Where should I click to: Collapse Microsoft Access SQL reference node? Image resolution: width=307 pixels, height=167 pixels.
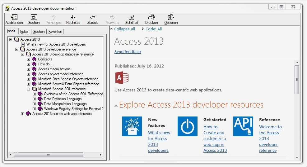pos(28,89)
